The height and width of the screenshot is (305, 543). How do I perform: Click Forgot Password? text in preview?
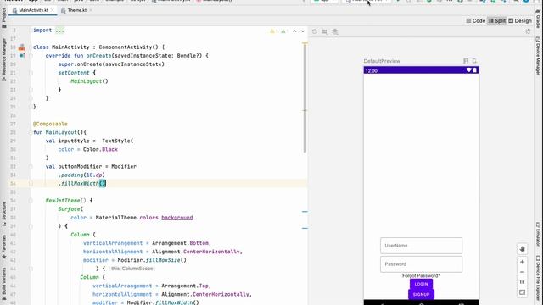click(421, 276)
